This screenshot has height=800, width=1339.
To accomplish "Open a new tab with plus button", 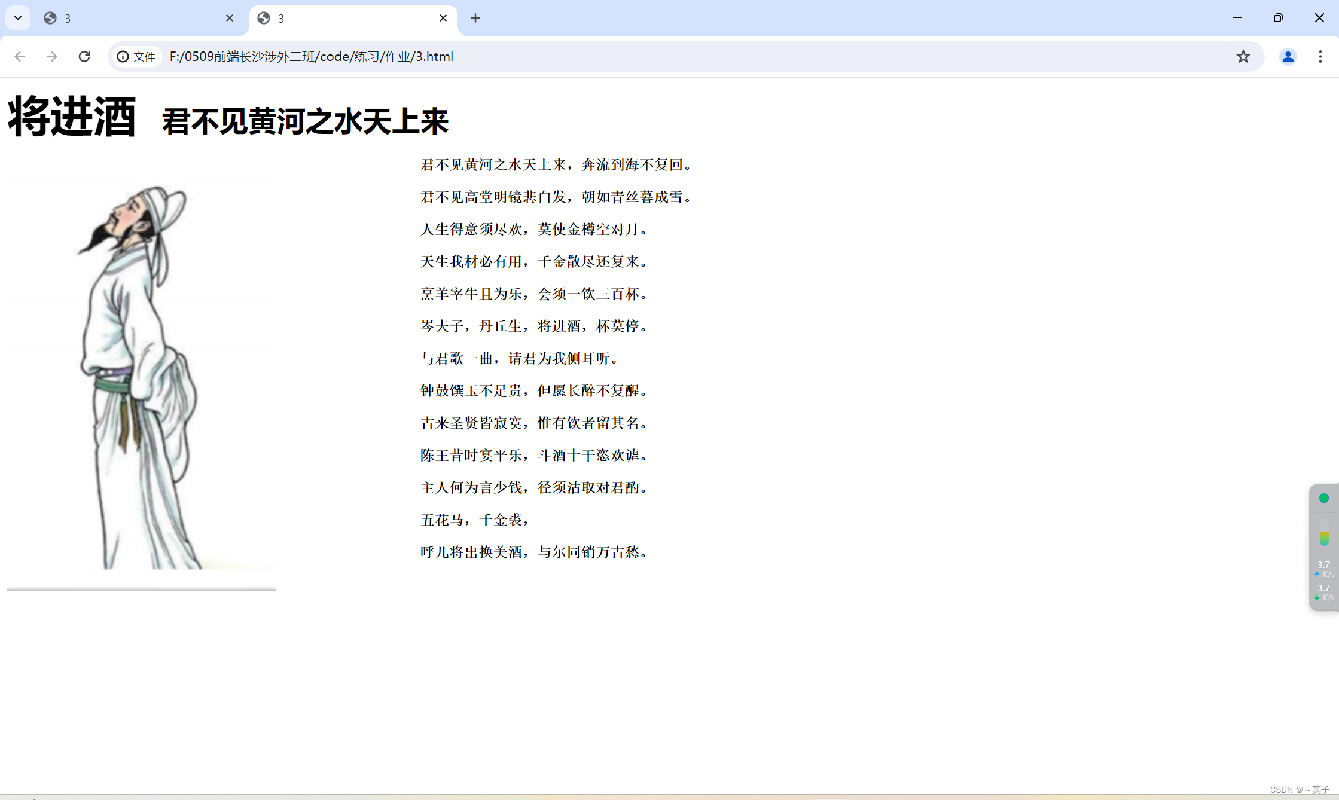I will pos(475,18).
